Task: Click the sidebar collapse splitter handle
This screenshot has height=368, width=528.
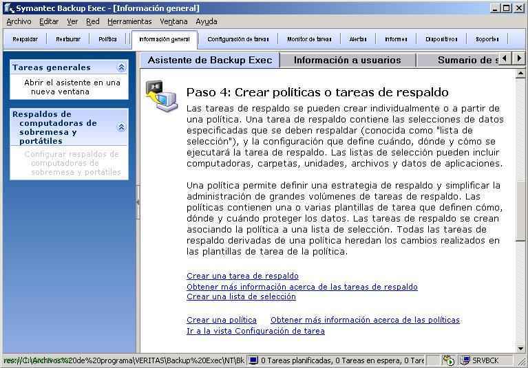Action: click(138, 202)
